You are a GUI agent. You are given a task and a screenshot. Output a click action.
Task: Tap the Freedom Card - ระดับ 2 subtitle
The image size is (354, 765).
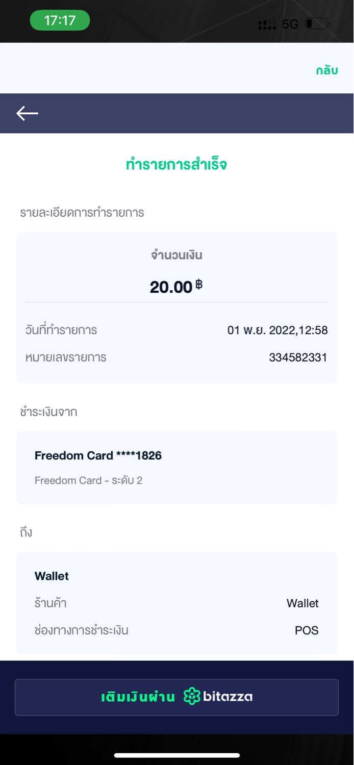coord(88,480)
